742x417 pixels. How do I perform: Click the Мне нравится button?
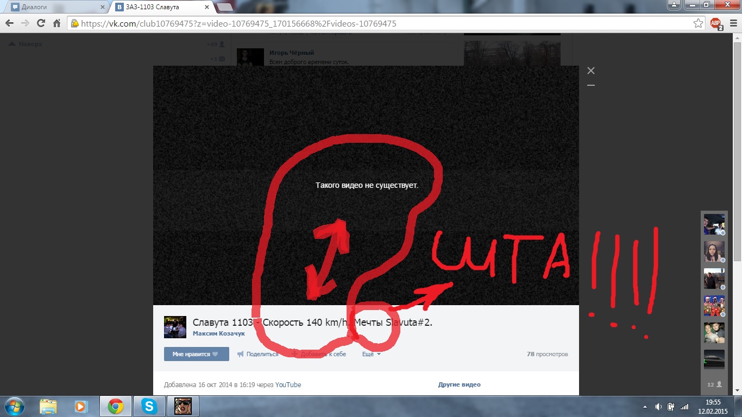tap(197, 354)
